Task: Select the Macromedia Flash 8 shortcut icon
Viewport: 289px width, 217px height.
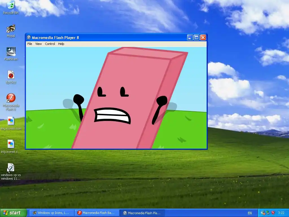Action: point(11,102)
